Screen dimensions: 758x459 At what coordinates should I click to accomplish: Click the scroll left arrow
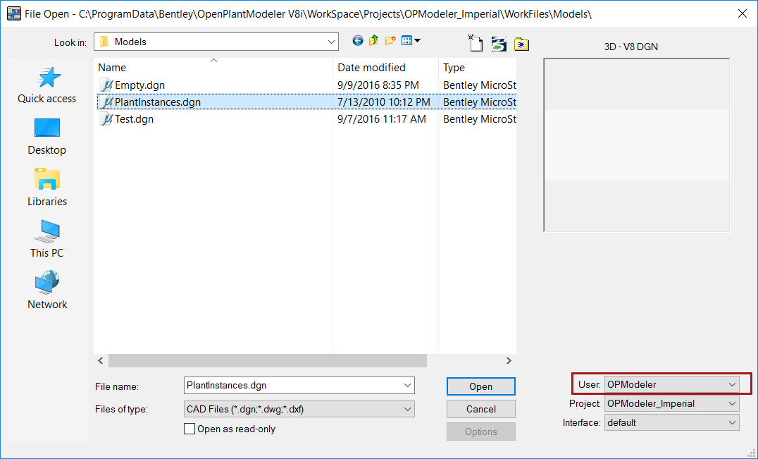coord(101,360)
